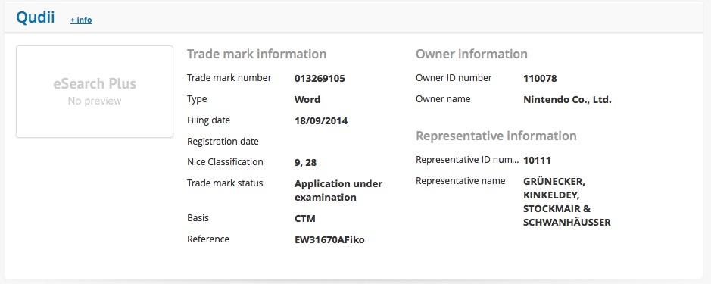Open the '+ info' link
The width and height of the screenshot is (711, 284).
[81, 20]
